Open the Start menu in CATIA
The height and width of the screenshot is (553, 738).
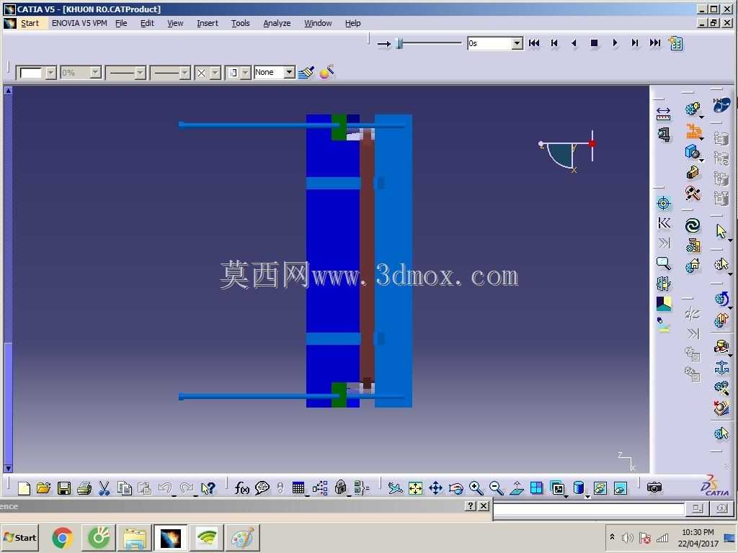click(30, 23)
